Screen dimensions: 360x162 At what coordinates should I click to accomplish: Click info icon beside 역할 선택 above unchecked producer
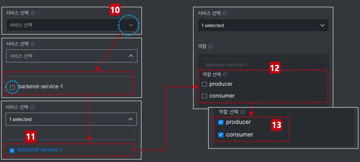point(225,75)
